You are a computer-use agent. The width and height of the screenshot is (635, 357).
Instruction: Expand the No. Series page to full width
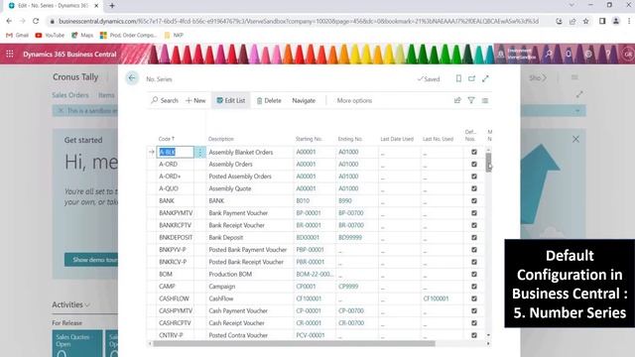[x=485, y=79]
